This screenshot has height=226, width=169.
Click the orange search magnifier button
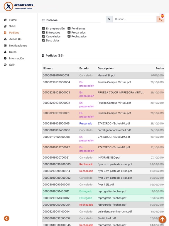160,19
